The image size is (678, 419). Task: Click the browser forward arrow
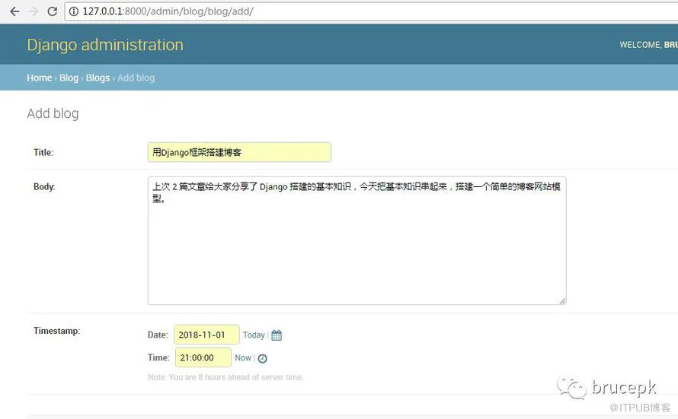point(34,11)
